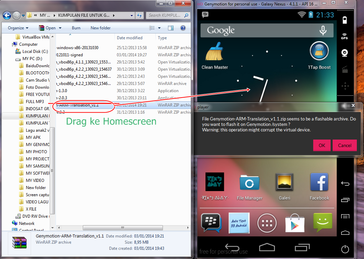Select Computer in navigation tree

click(x=28, y=44)
